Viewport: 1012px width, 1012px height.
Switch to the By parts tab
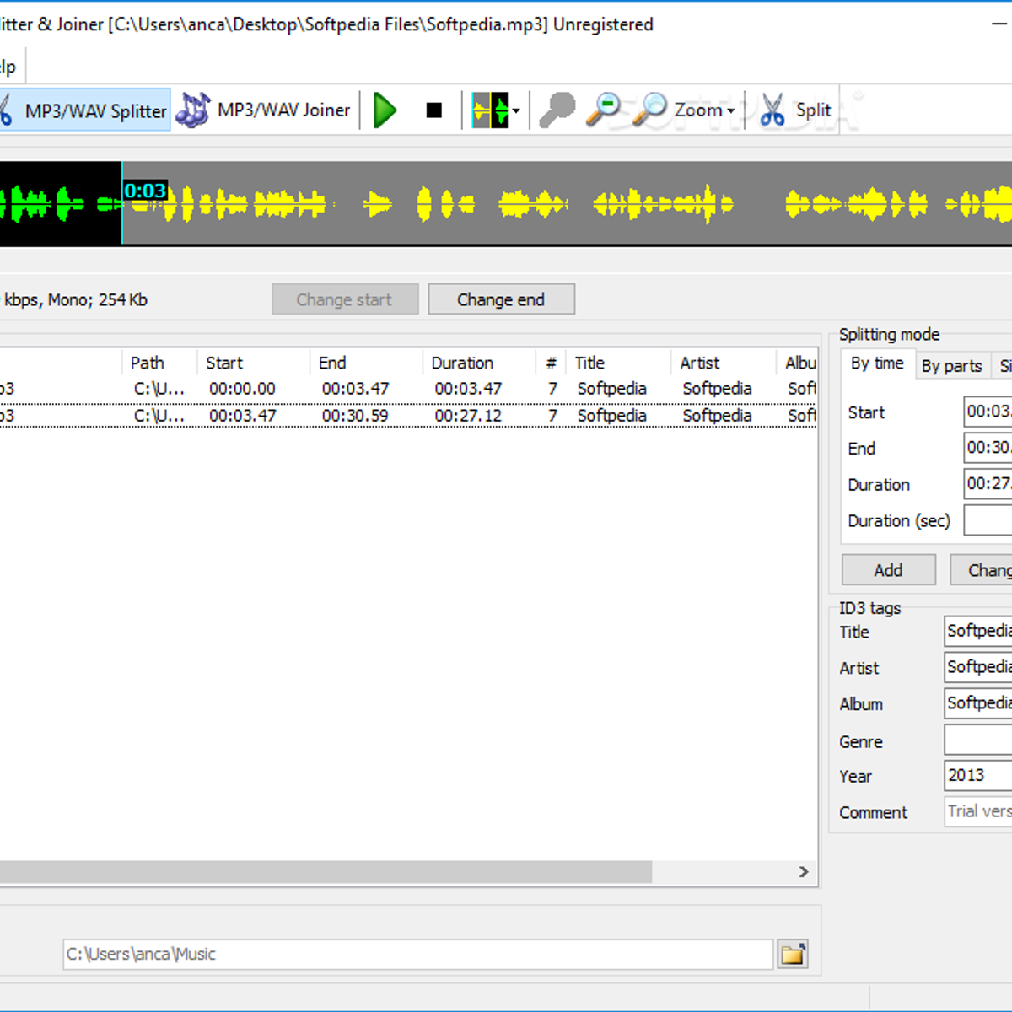point(951,366)
